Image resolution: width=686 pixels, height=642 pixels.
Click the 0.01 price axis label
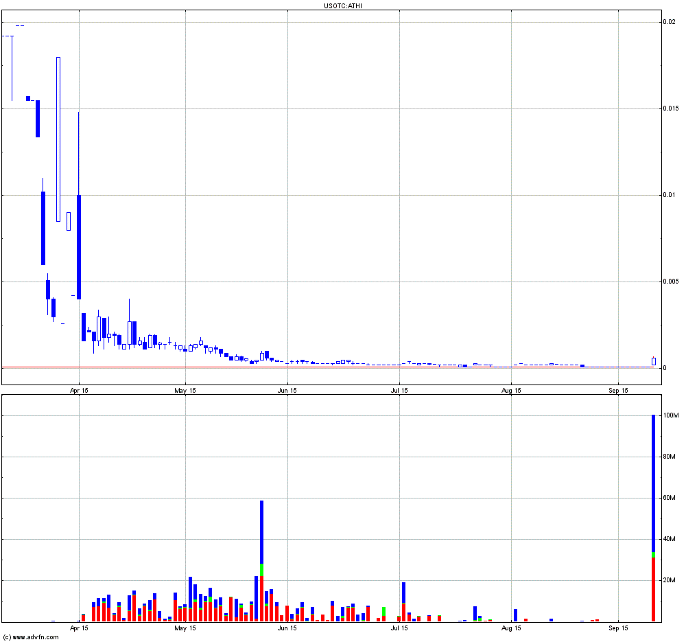pos(670,195)
